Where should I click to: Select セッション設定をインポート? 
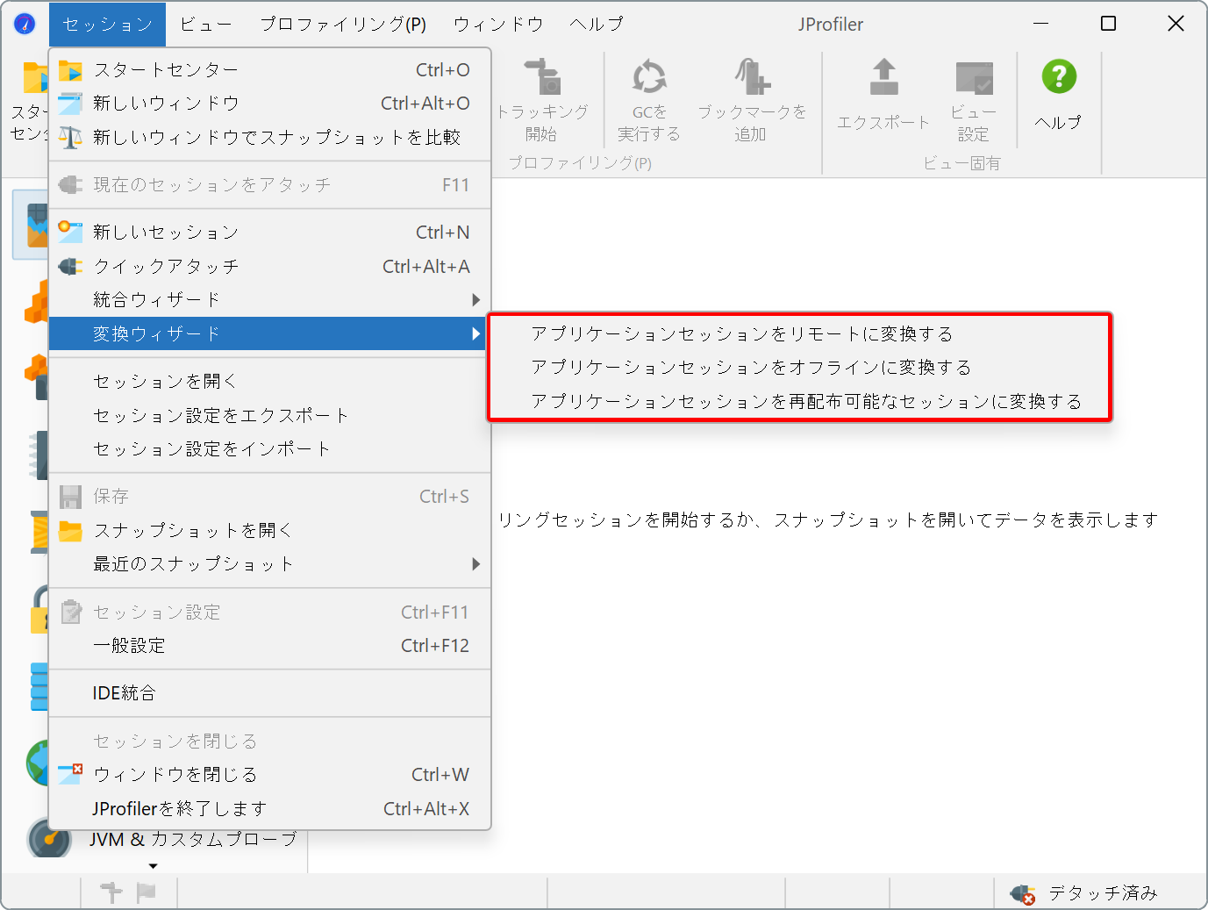pos(269,448)
